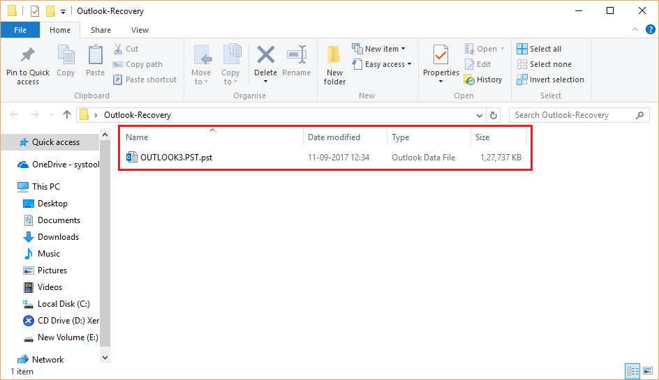Open the Move to menu
The height and width of the screenshot is (380, 659).
[201, 65]
